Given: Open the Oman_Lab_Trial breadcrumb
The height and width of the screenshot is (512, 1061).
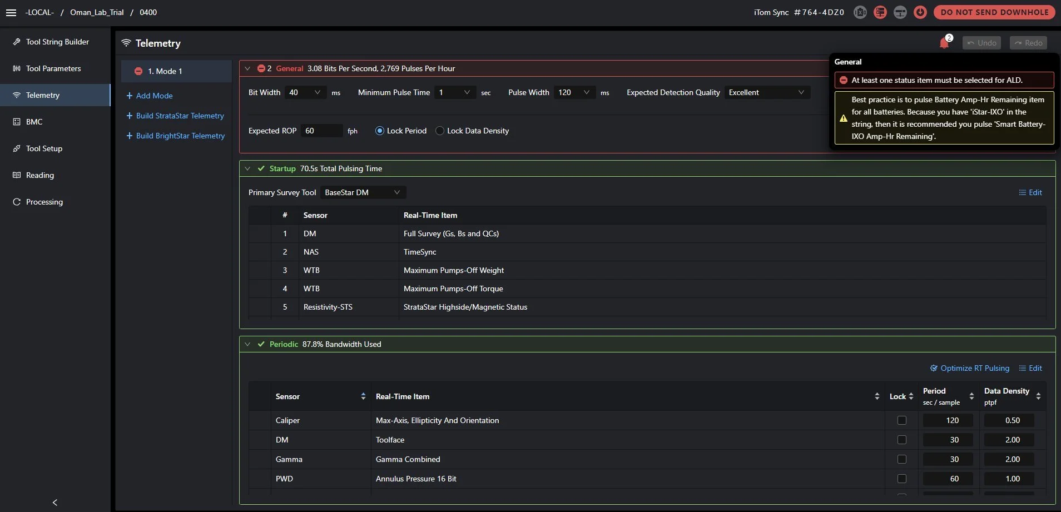Looking at the screenshot, I should coord(97,12).
